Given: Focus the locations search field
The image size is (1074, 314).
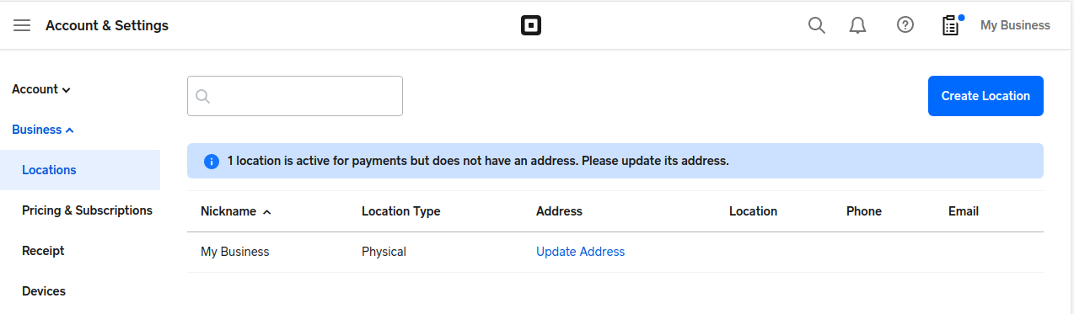Looking at the screenshot, I should click(295, 96).
